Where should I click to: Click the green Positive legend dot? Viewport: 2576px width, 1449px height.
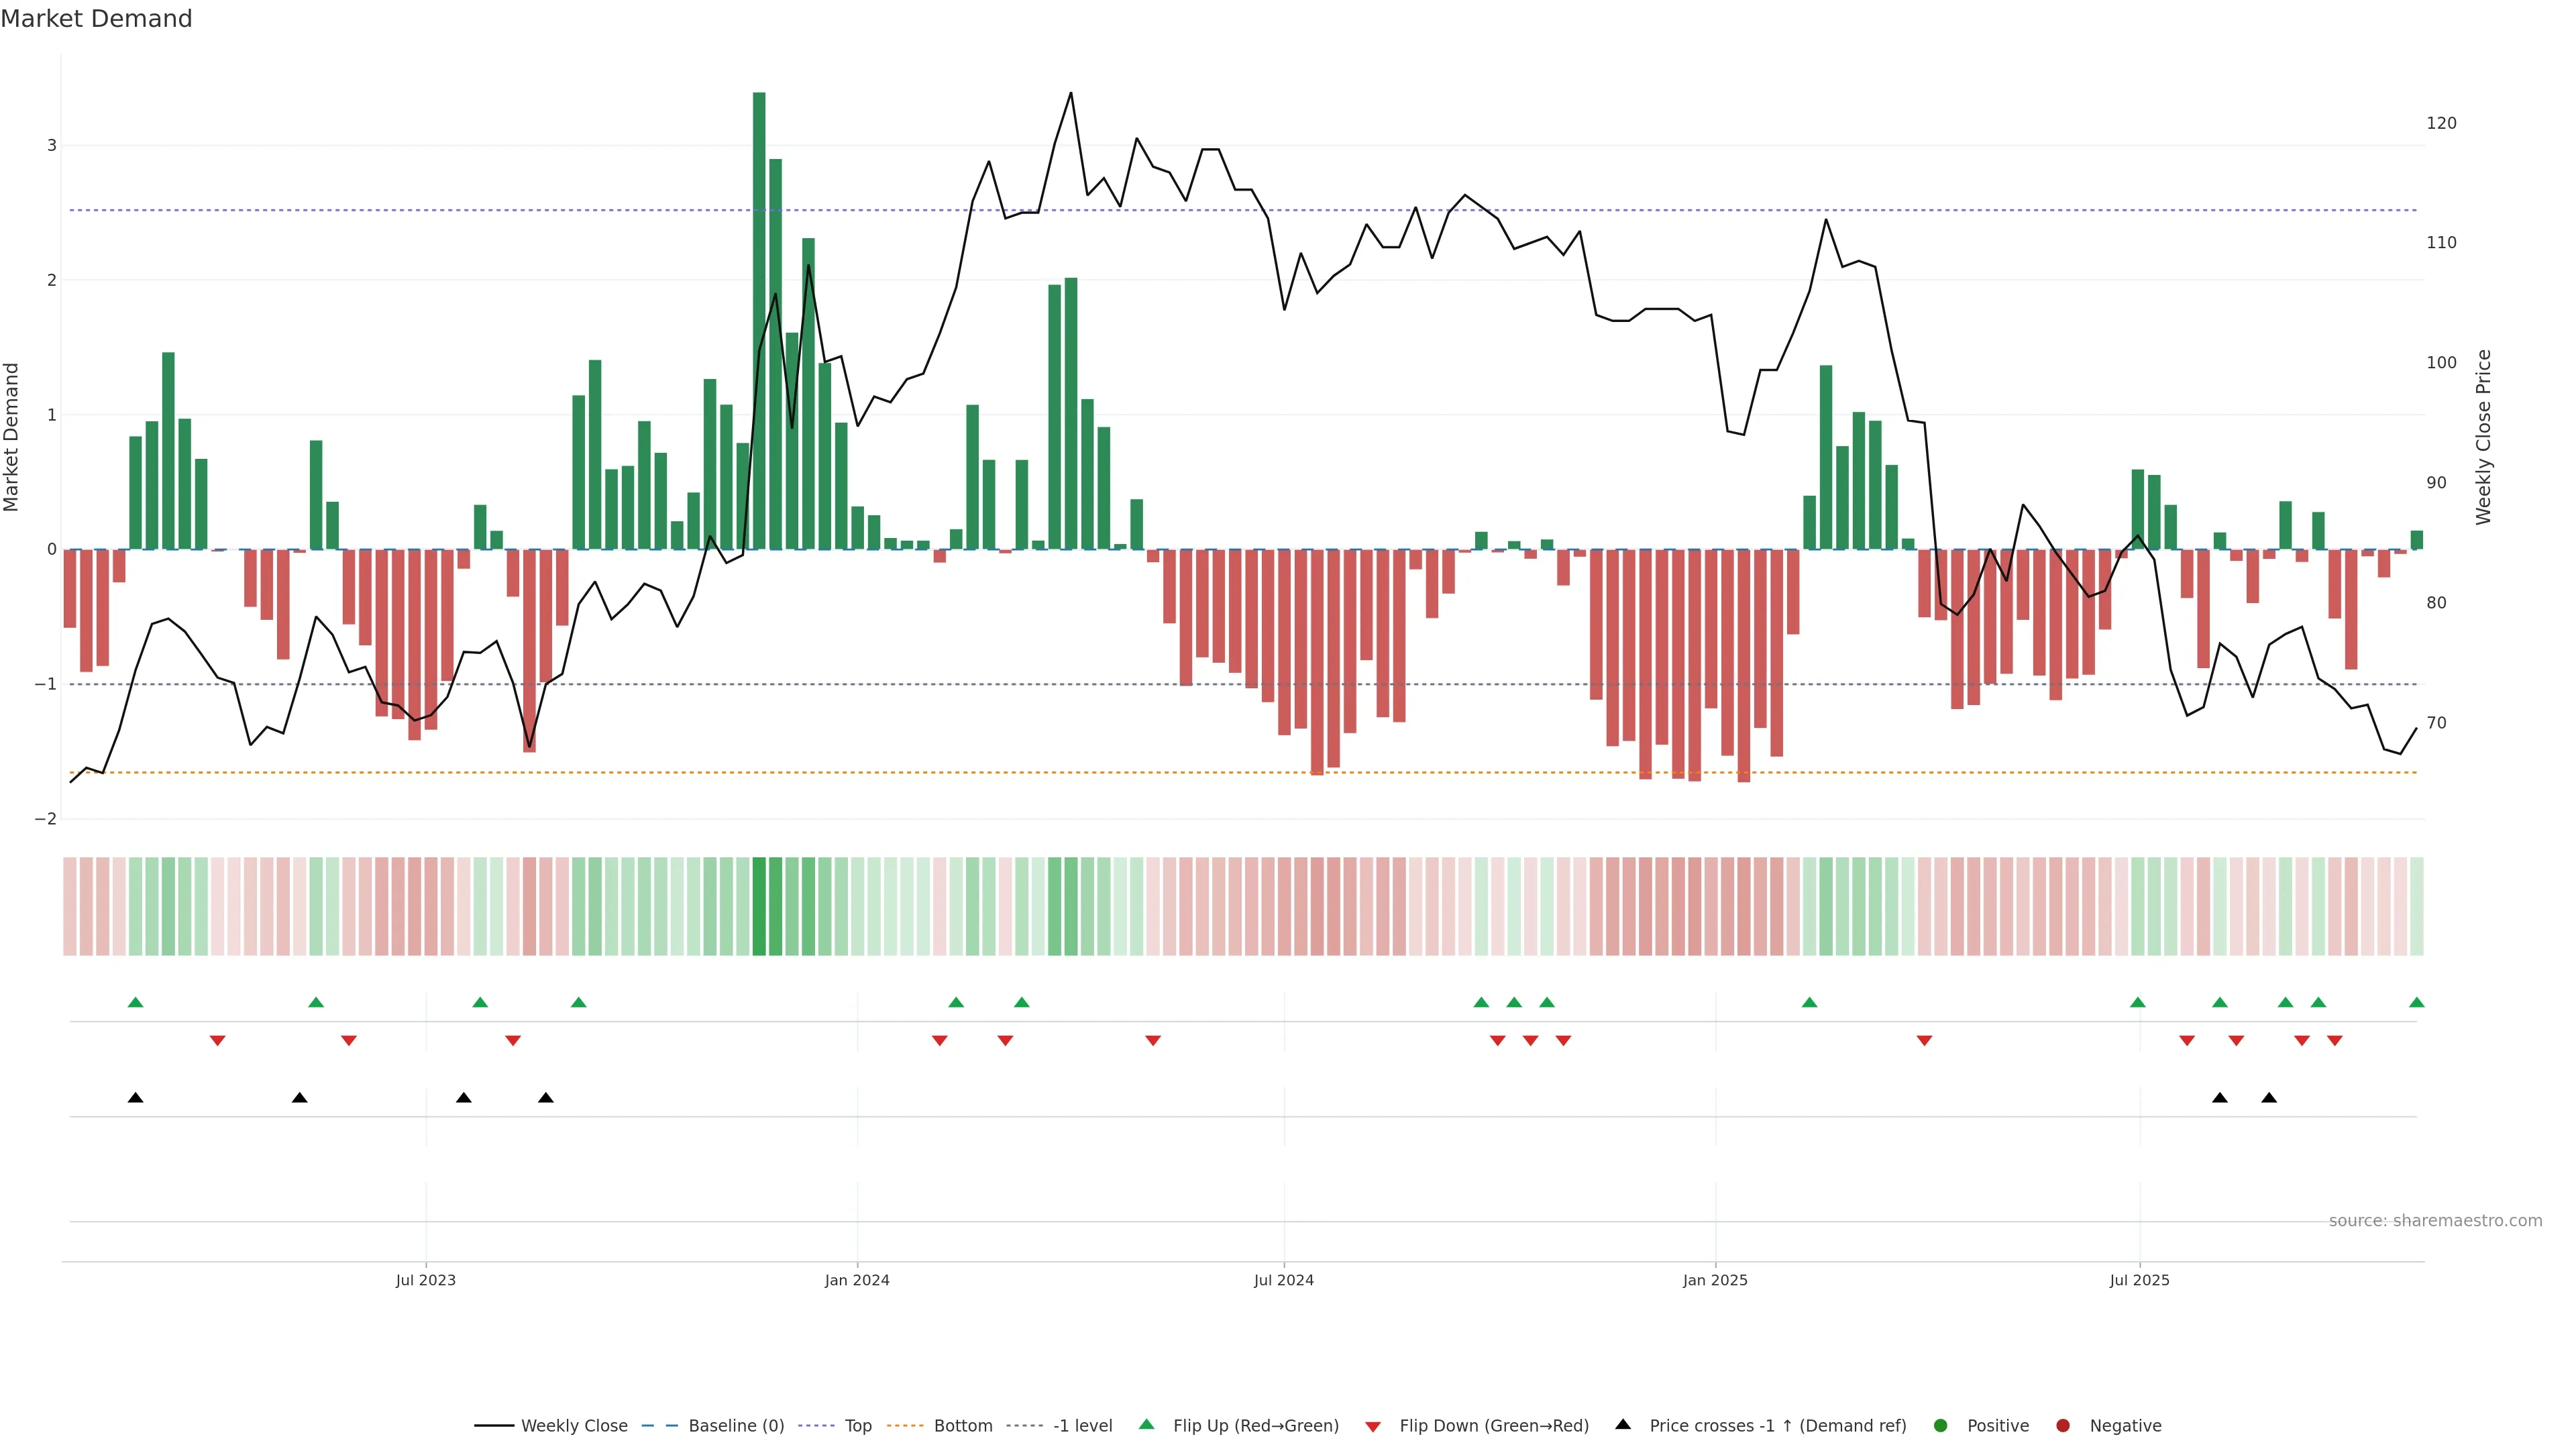(x=1941, y=1425)
